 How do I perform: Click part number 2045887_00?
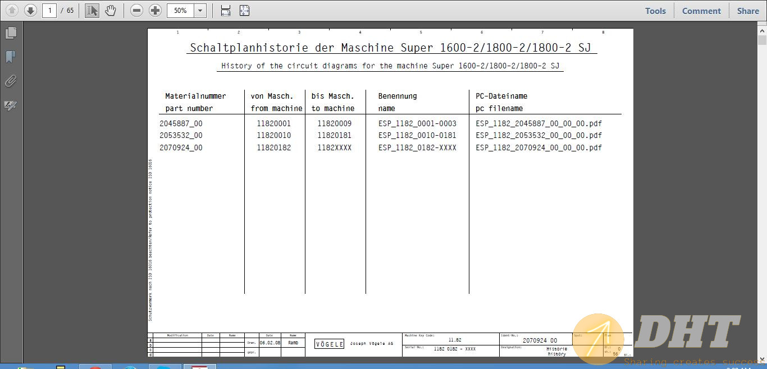(181, 123)
